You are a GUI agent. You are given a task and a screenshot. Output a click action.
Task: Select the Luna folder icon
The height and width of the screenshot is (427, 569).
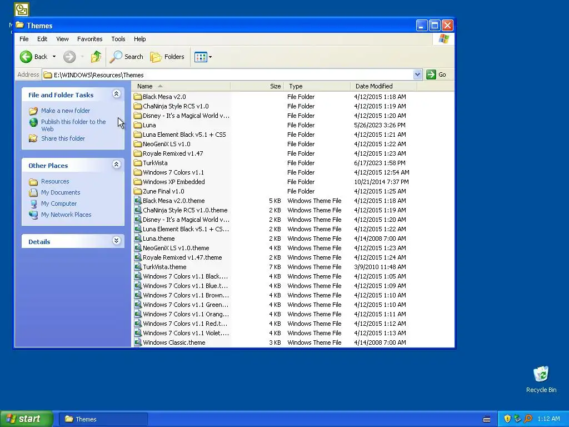138,125
